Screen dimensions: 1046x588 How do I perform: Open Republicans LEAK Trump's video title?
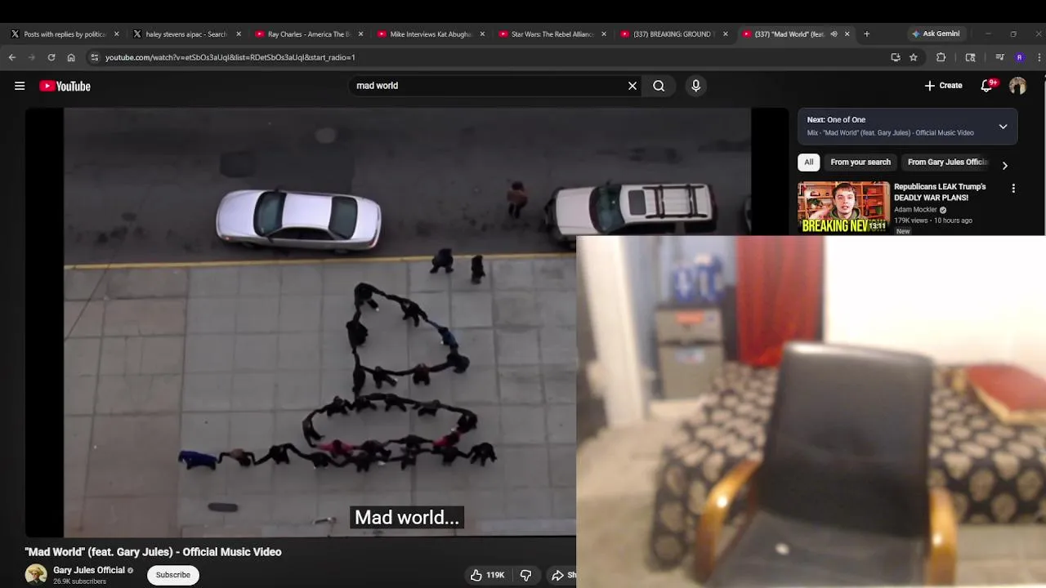pos(940,192)
